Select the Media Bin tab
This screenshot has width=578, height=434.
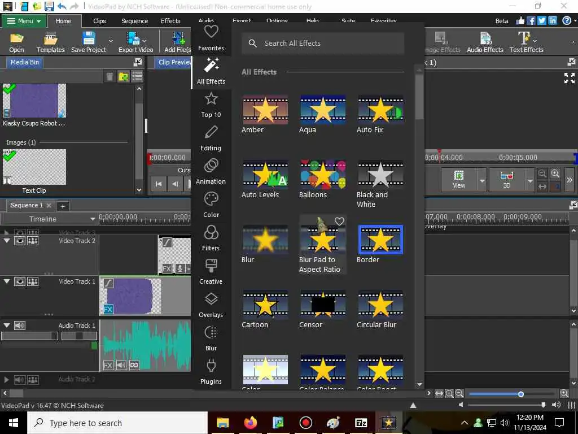[25, 62]
